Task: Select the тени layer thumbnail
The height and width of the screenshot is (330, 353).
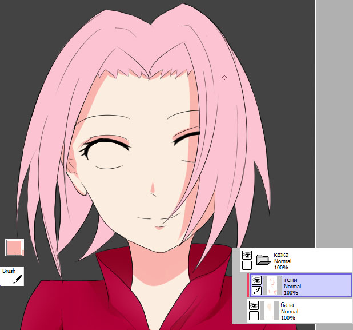Action: pyautogui.click(x=272, y=285)
